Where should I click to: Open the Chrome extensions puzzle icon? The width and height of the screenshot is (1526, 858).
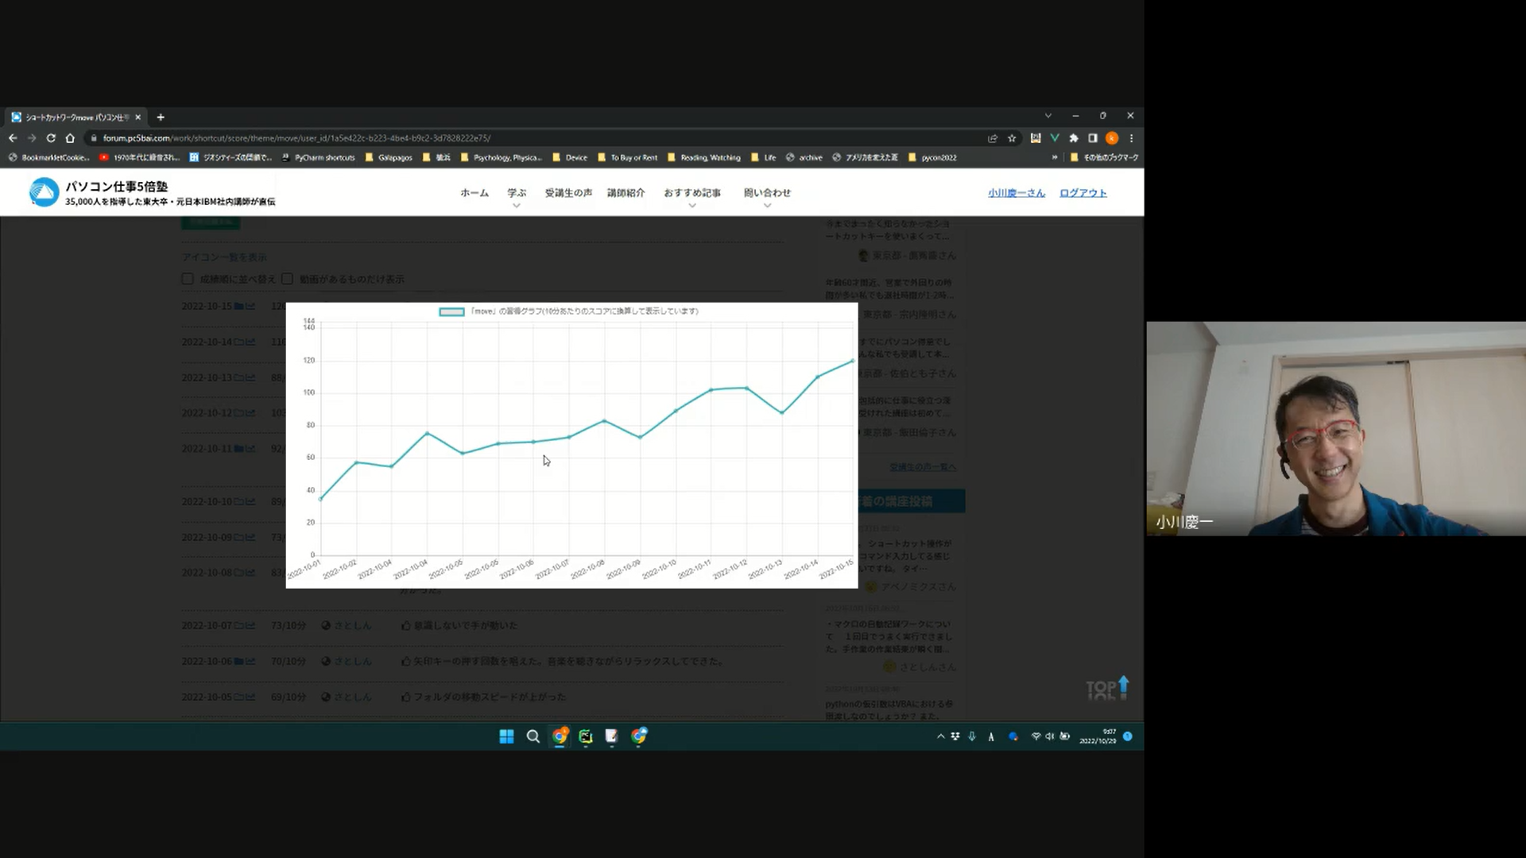[1074, 138]
